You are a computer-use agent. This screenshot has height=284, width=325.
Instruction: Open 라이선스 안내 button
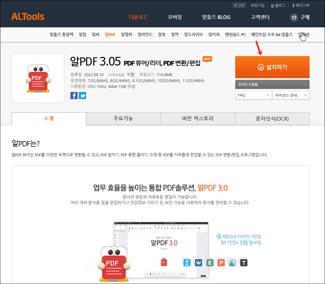291,95
